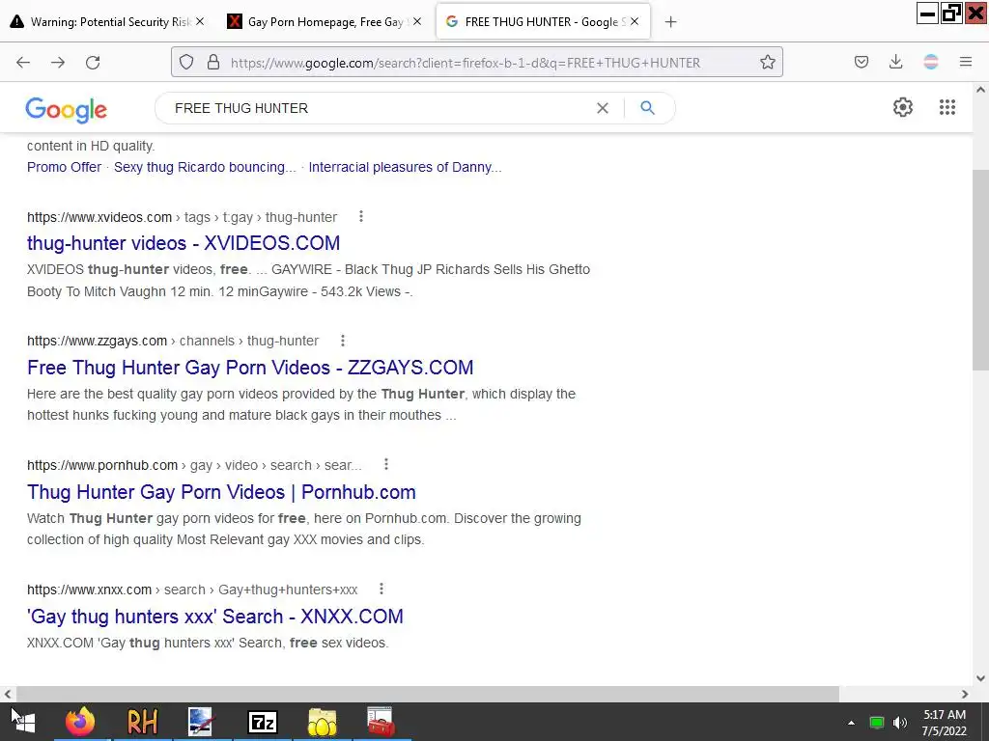Show hidden system tray icons
The height and width of the screenshot is (741, 989).
[851, 723]
